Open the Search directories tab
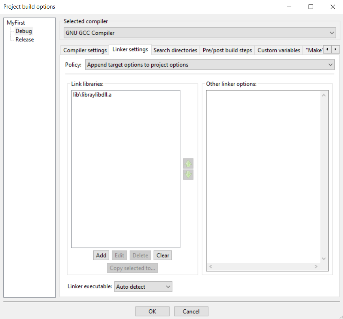 click(x=175, y=50)
